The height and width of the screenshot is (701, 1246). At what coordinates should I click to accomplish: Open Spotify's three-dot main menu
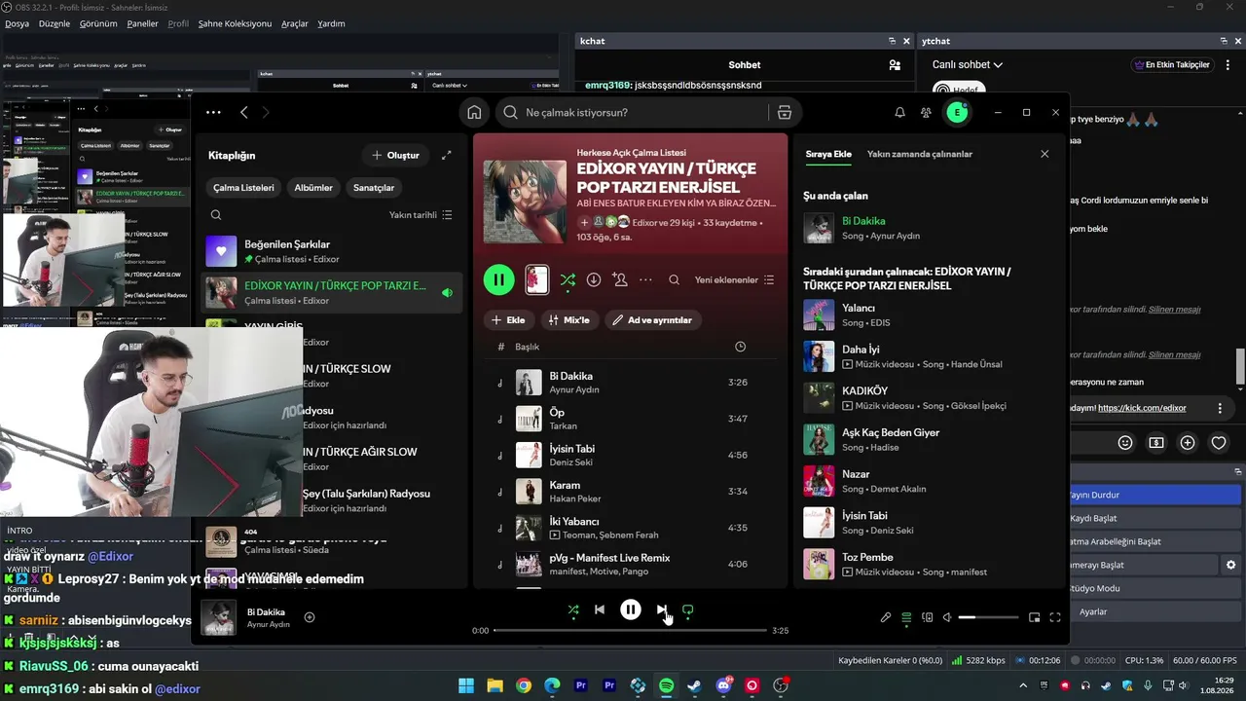pyautogui.click(x=213, y=113)
